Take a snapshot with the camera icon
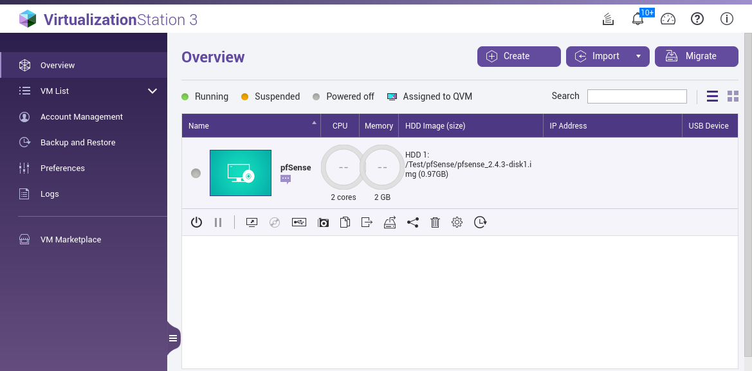The image size is (752, 371). click(323, 222)
